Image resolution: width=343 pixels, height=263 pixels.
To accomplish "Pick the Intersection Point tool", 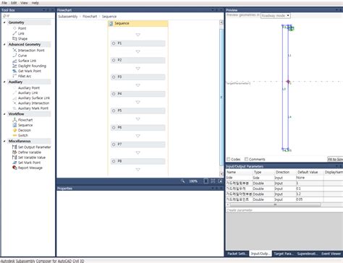I will coord(31,51).
